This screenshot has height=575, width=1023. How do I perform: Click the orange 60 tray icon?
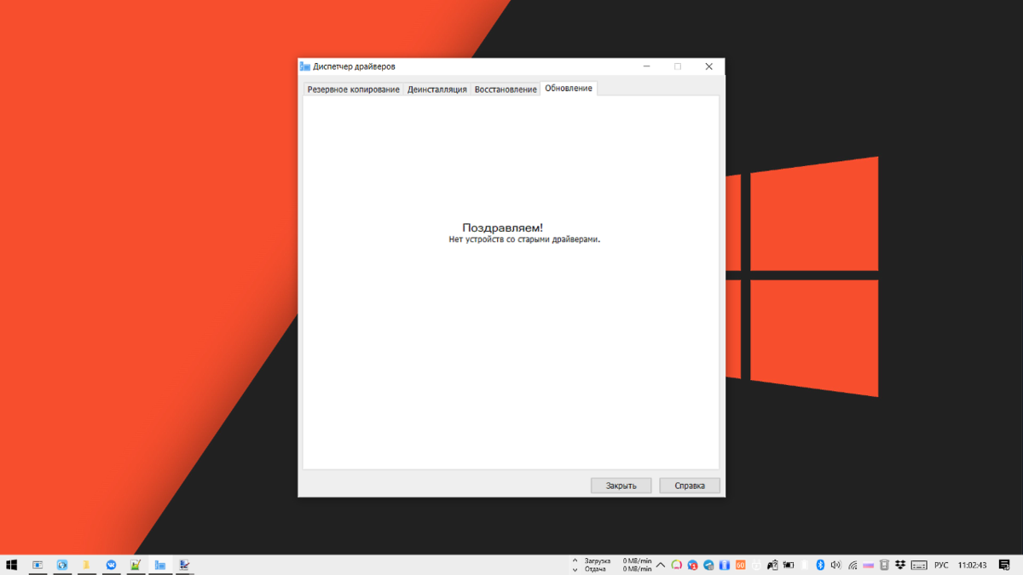[740, 565]
